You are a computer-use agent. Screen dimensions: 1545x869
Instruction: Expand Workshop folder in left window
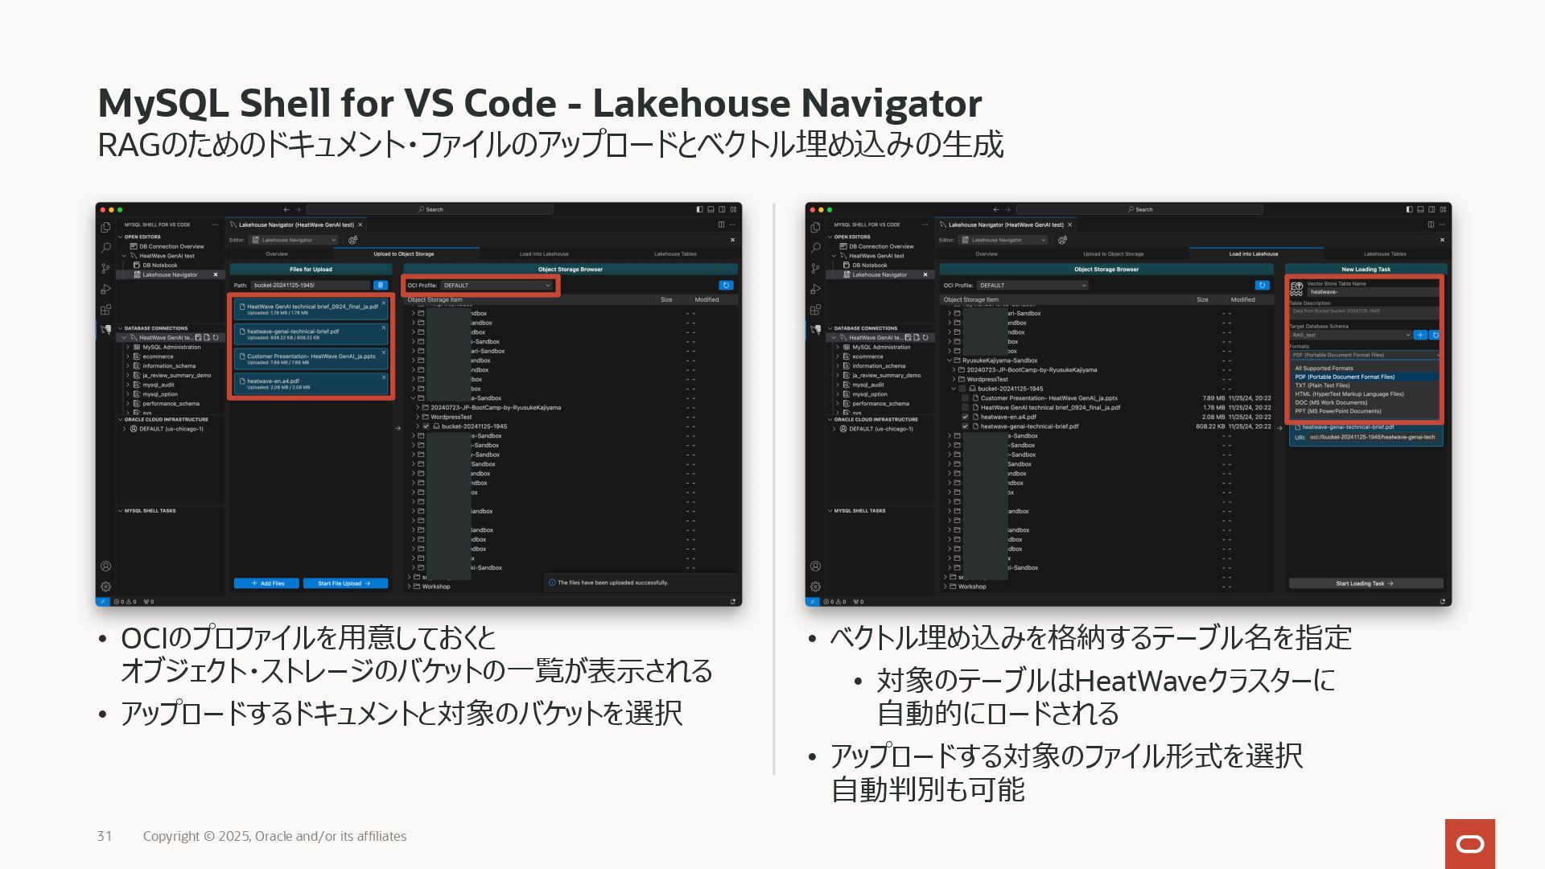tap(410, 587)
